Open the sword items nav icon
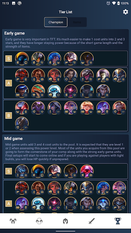The height and width of the screenshot is (233, 131). [92, 221]
